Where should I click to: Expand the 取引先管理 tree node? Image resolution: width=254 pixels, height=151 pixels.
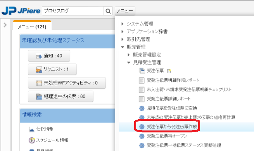(x=123, y=39)
